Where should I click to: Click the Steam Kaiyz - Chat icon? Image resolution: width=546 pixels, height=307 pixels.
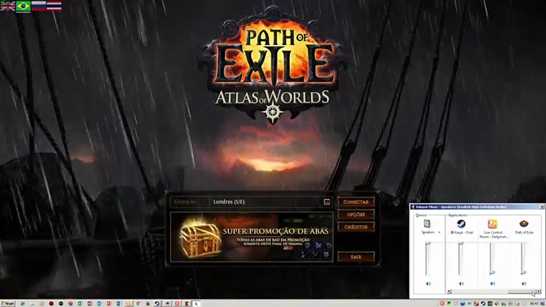461,224
